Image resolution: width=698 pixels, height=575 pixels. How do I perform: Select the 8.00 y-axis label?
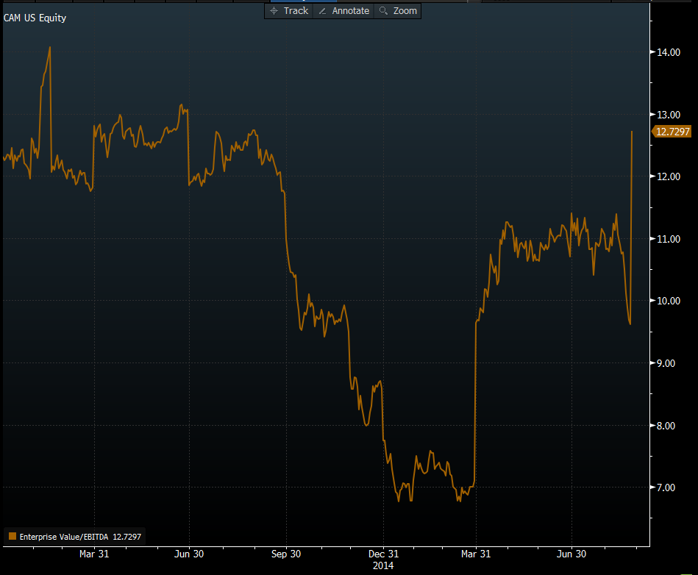(x=668, y=425)
